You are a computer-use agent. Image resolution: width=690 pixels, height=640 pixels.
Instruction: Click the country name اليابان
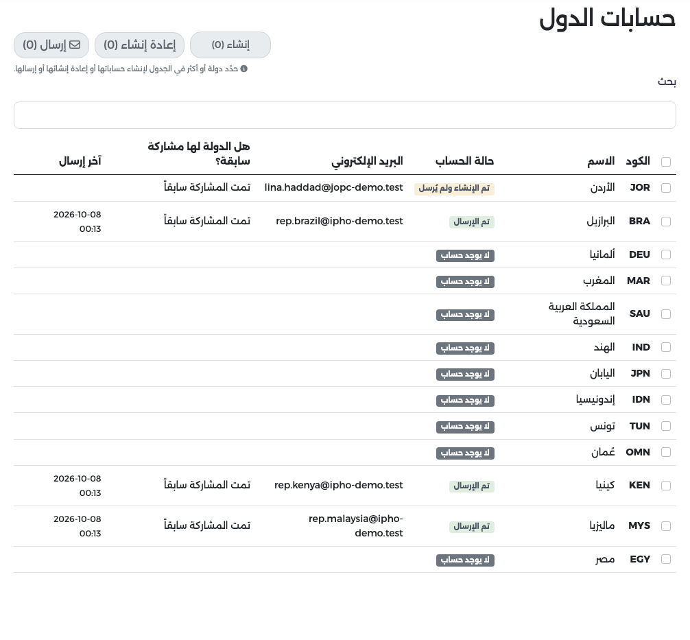coord(602,373)
